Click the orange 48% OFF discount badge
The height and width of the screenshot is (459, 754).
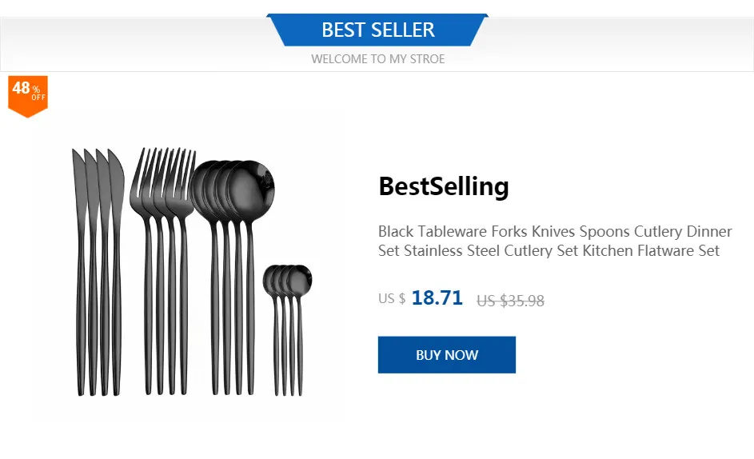tap(28, 96)
